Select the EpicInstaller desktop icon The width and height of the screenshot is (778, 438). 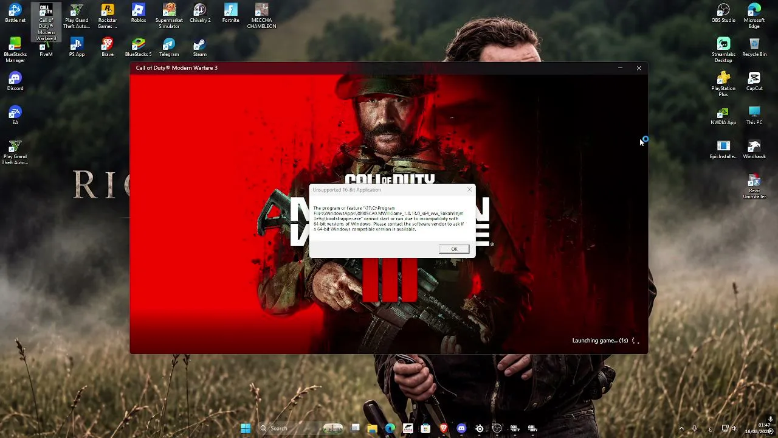tap(723, 150)
